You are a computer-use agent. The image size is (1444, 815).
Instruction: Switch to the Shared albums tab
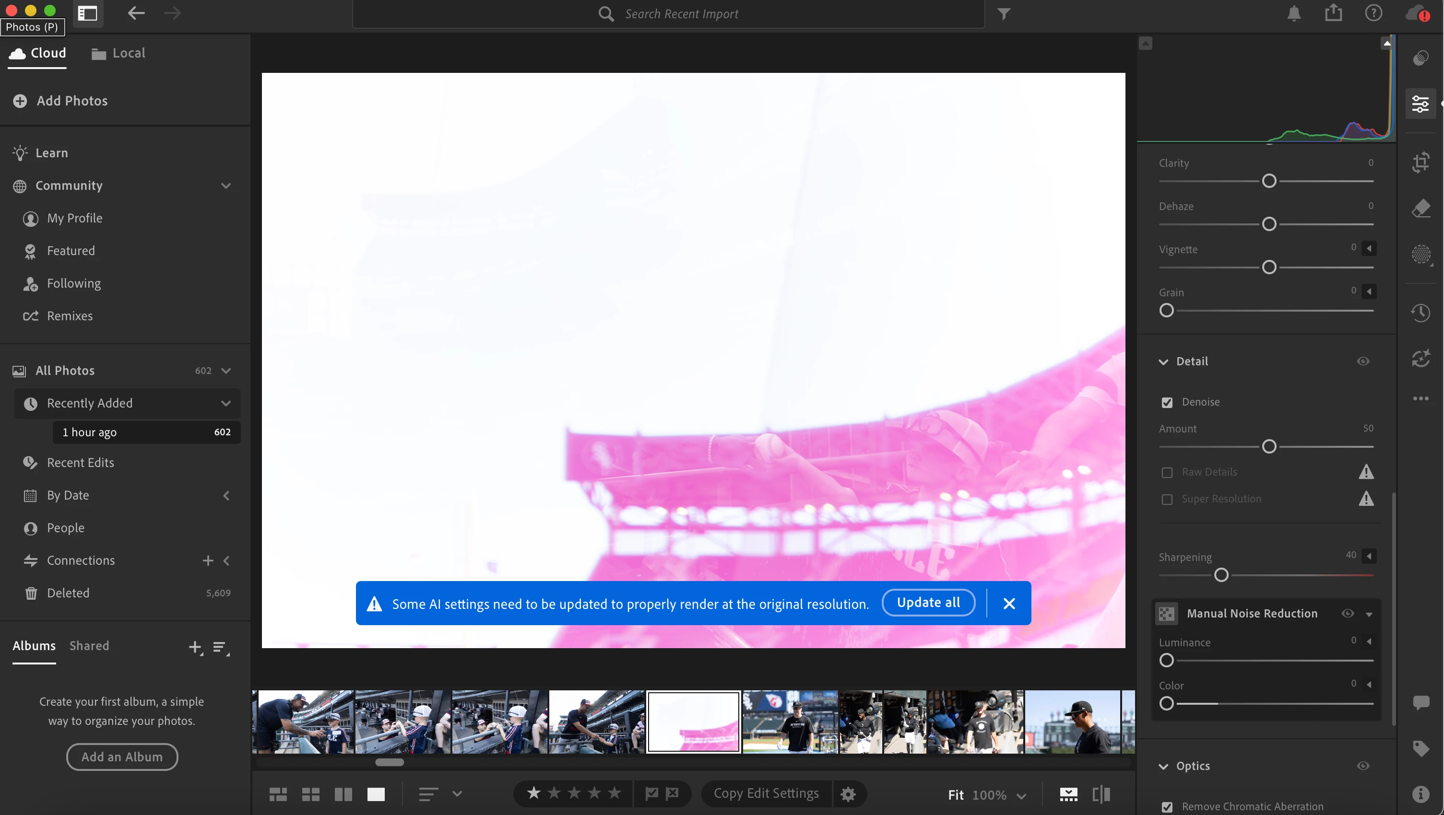tap(89, 646)
